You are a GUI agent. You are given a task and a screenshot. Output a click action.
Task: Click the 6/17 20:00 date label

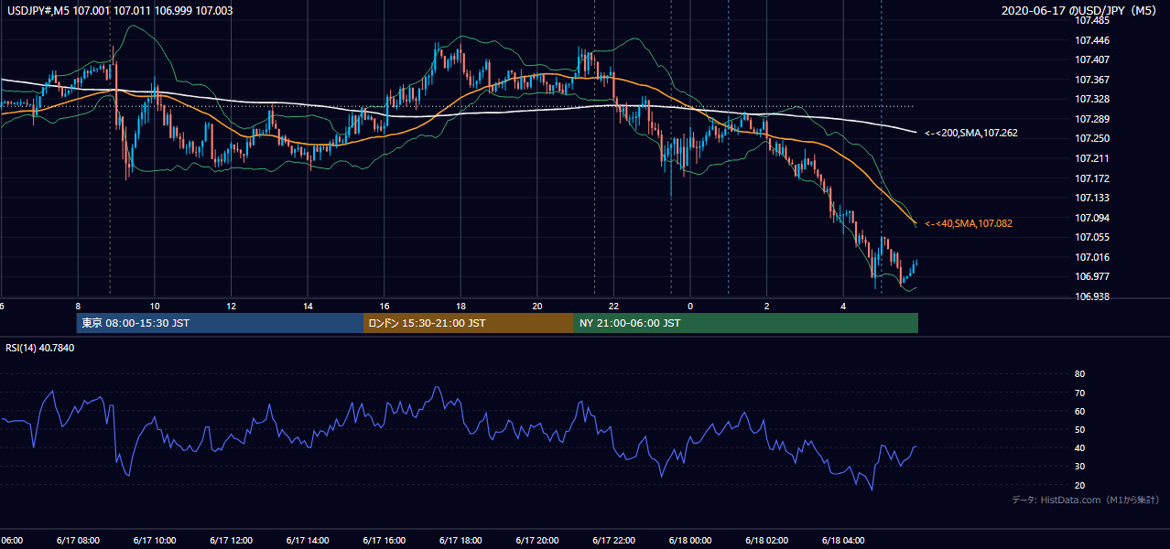click(x=537, y=541)
